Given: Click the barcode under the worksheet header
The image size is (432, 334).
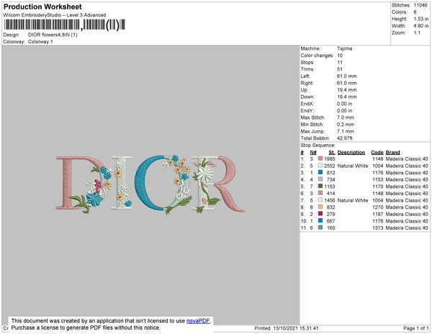Looking at the screenshot, I should coord(65,24).
